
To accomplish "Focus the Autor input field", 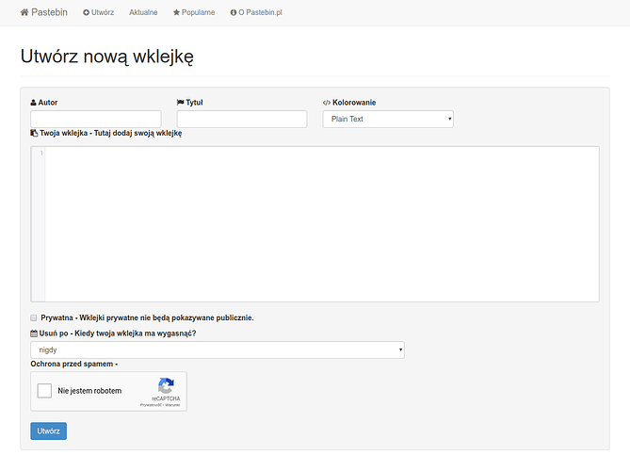I will point(95,119).
